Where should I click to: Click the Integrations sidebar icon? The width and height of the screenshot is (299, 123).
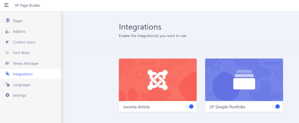tap(7, 74)
